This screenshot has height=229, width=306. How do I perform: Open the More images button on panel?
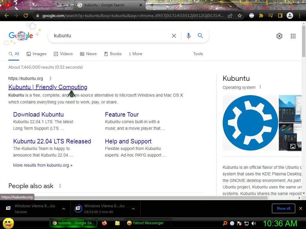click(295, 146)
